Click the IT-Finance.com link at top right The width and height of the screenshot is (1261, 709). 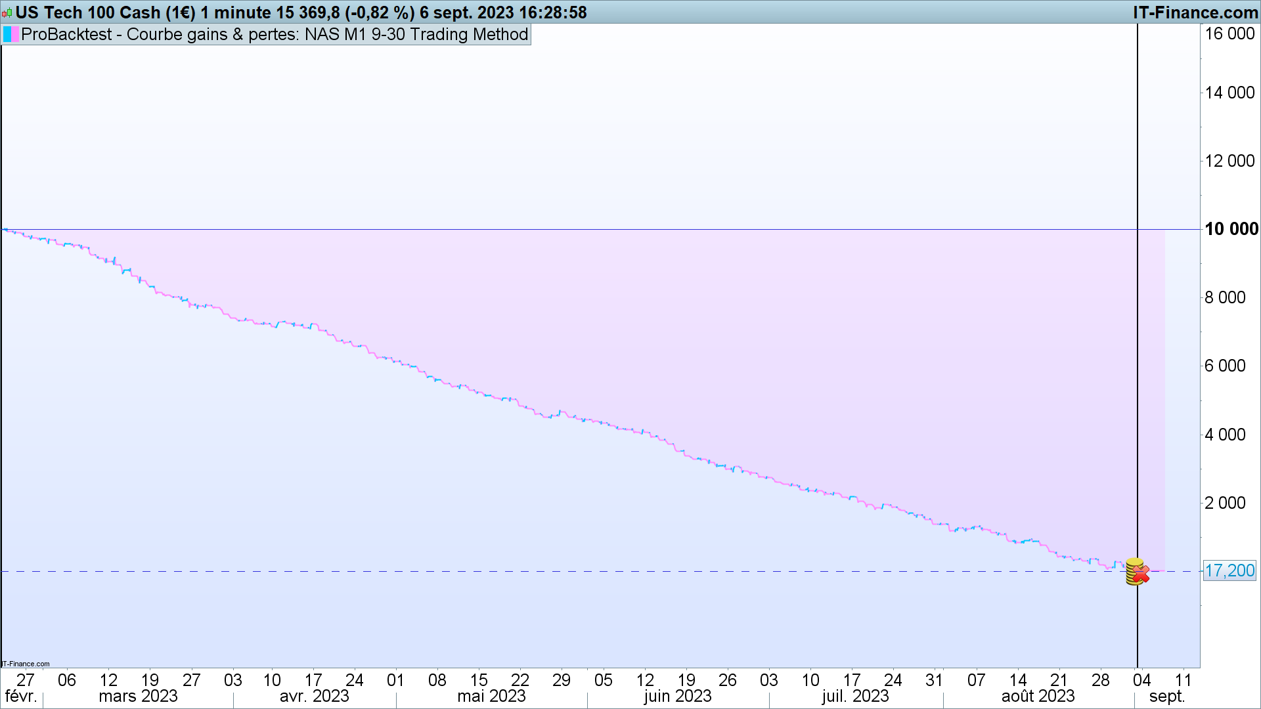click(1195, 12)
